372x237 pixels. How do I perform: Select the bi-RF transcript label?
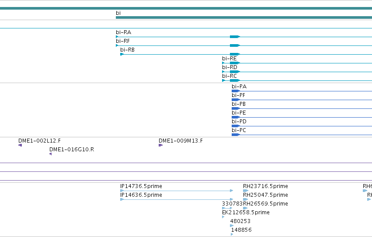[x=123, y=41]
